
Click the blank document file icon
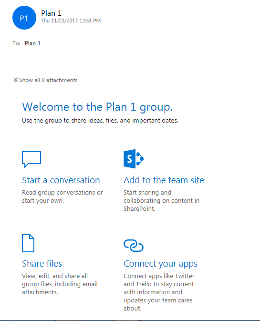tap(28, 243)
